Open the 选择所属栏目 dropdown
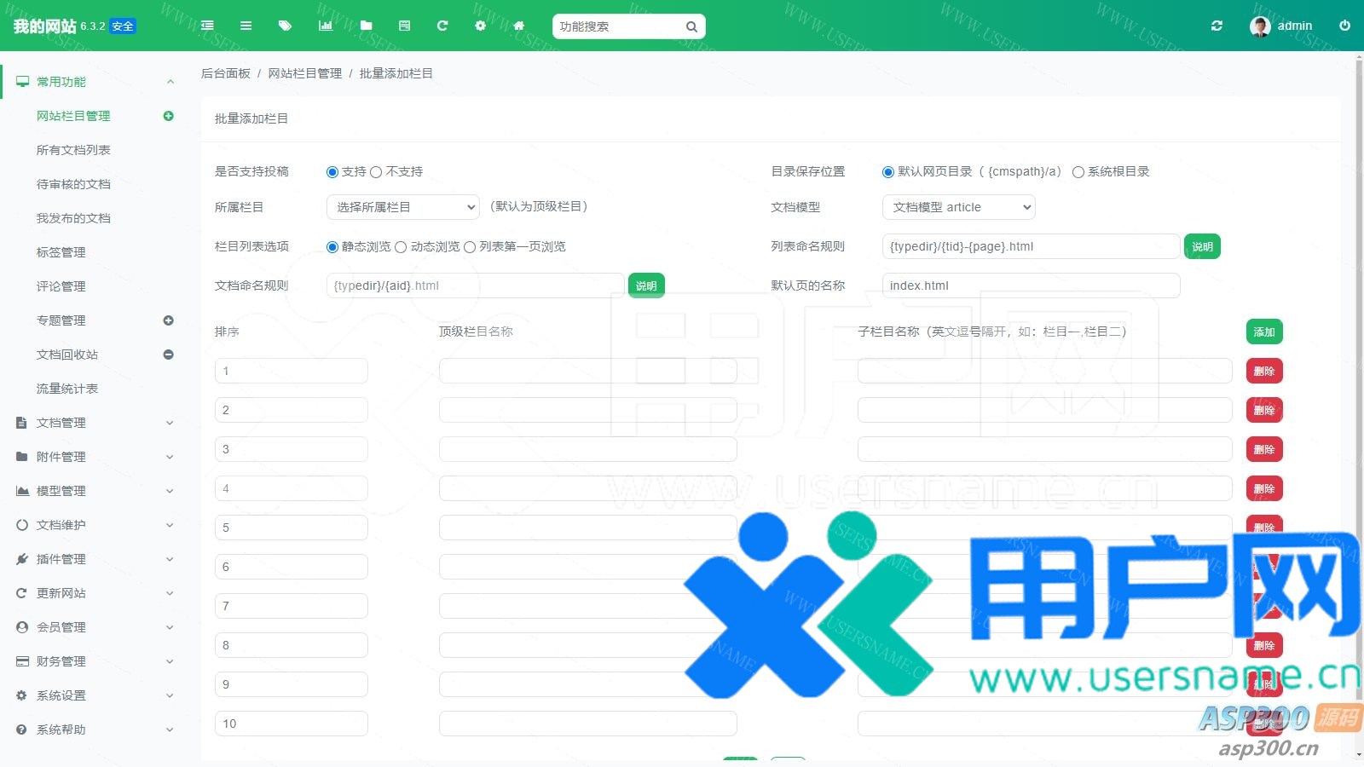The height and width of the screenshot is (767, 1364). 403,207
